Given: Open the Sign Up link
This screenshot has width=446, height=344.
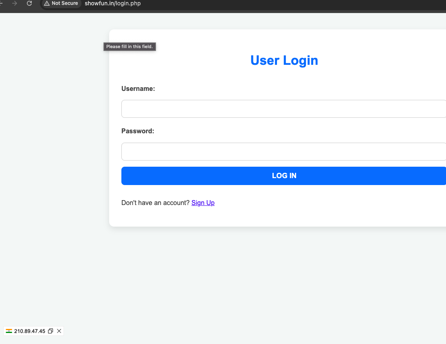Looking at the screenshot, I should 203,203.
